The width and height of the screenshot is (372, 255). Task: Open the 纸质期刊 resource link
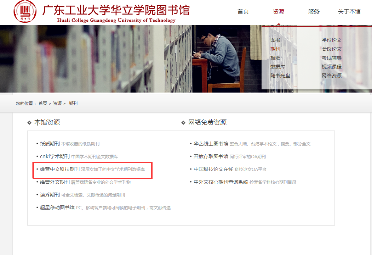[50, 144]
